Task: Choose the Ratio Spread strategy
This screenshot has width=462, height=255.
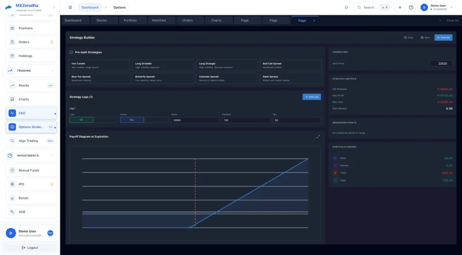Action: click(x=291, y=78)
